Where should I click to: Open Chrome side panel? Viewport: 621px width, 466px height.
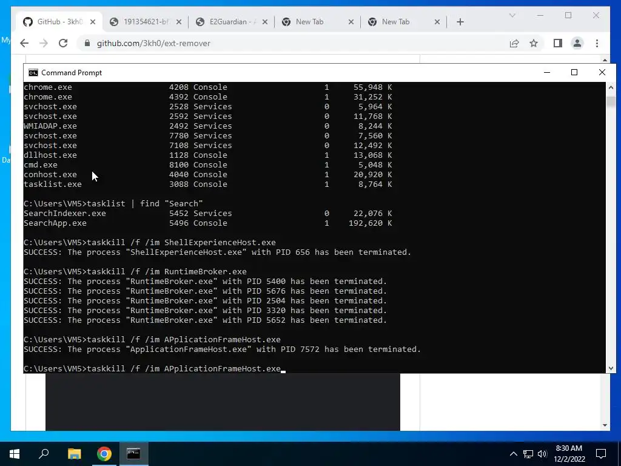click(558, 43)
